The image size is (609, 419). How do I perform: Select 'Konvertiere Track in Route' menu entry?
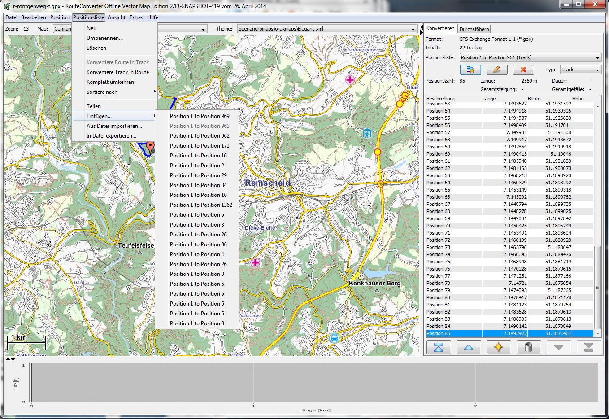point(117,72)
